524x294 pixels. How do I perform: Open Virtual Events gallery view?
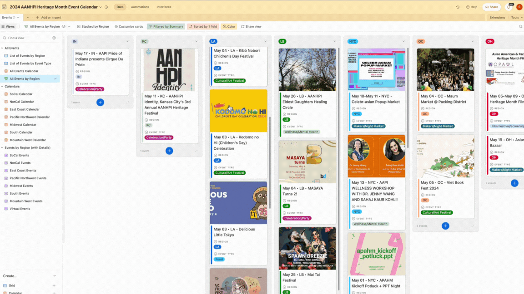click(x=20, y=209)
